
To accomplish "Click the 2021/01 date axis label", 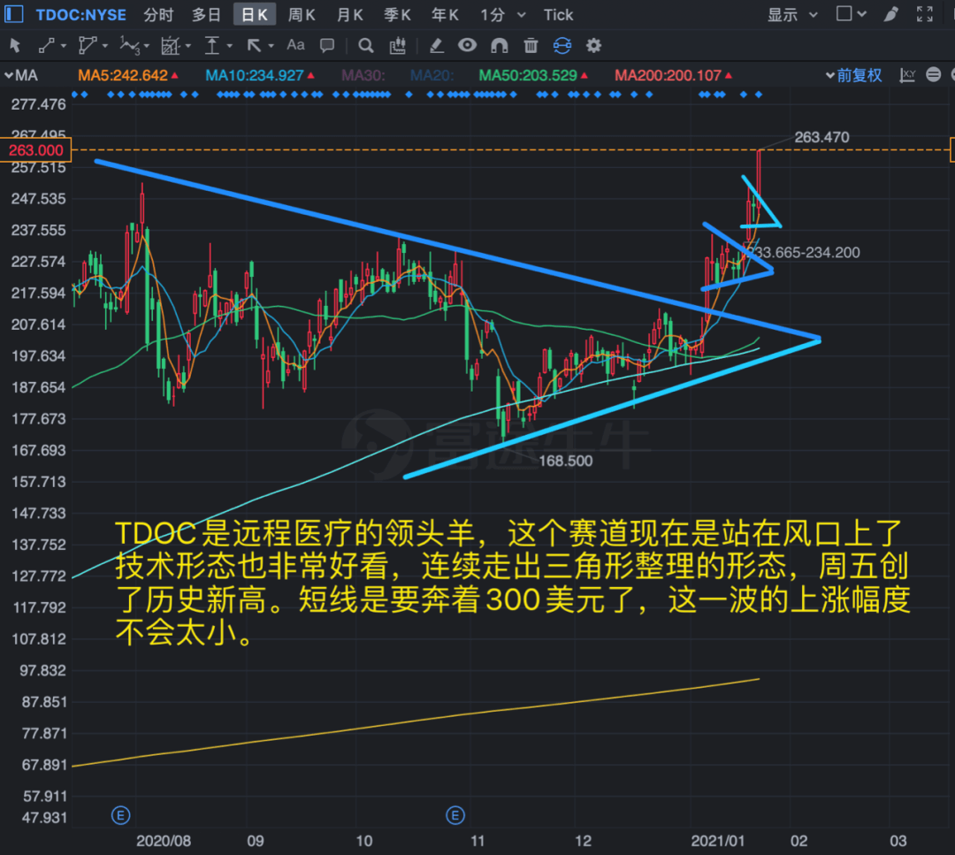I will 717,841.
